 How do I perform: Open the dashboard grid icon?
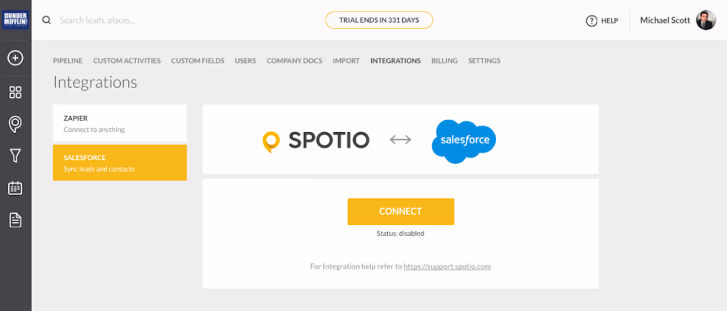[16, 93]
